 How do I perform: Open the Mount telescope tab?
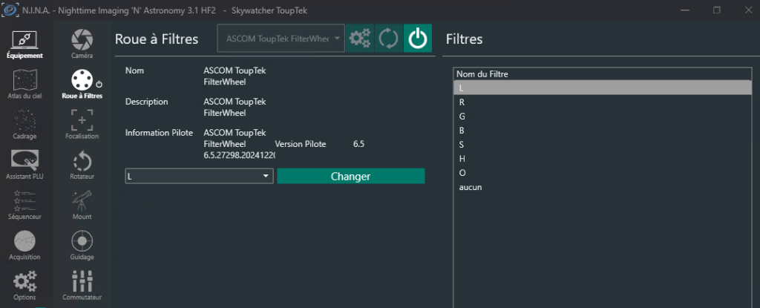pyautogui.click(x=82, y=206)
